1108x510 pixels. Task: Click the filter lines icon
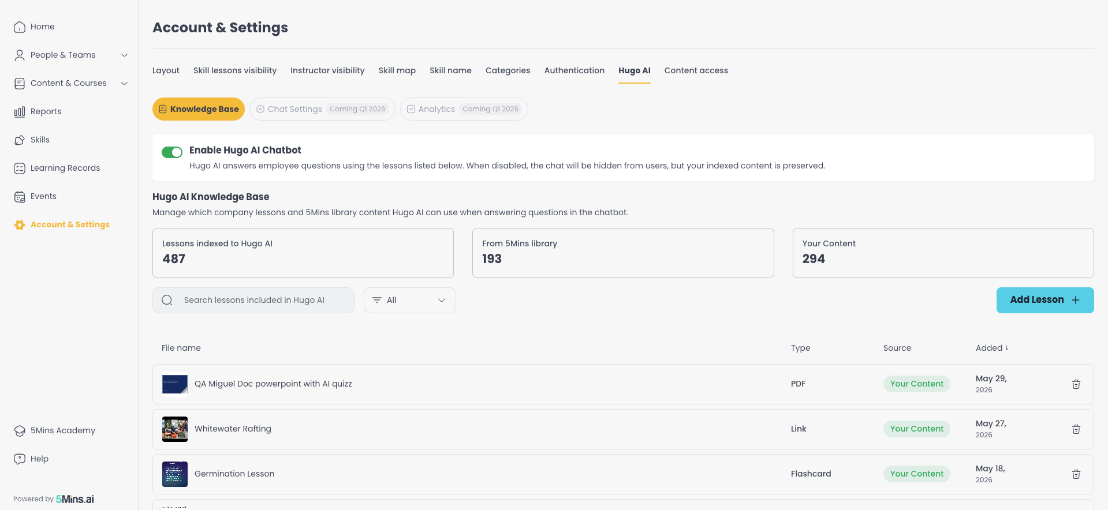pos(377,300)
